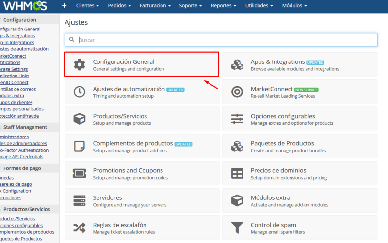The width and height of the screenshot is (388, 243).
Task: Open Control de spam card title
Action: coord(274,225)
